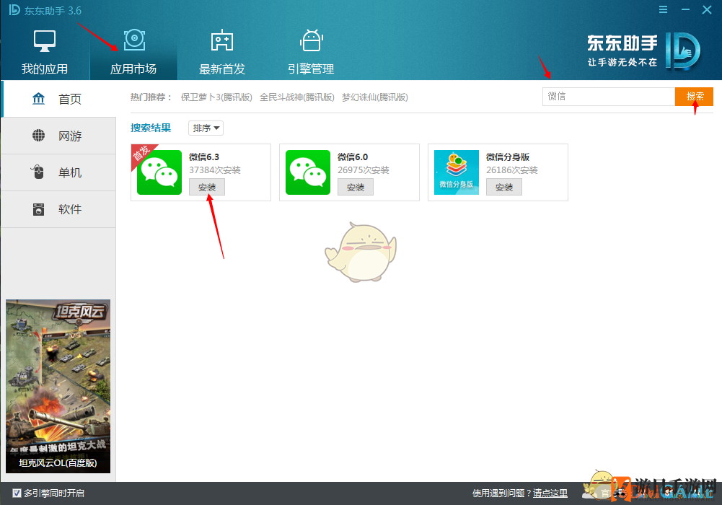This screenshot has height=505, width=722.
Task: Select 软件 category in sidebar
Action: coord(58,209)
